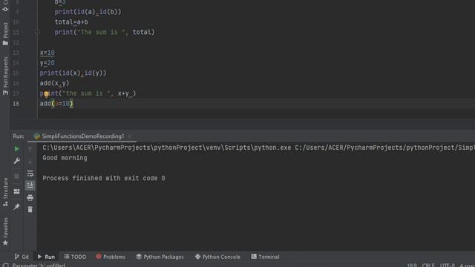This screenshot has width=475, height=267.
Task: Click line 14 y=20 assignment
Action: (x=47, y=63)
